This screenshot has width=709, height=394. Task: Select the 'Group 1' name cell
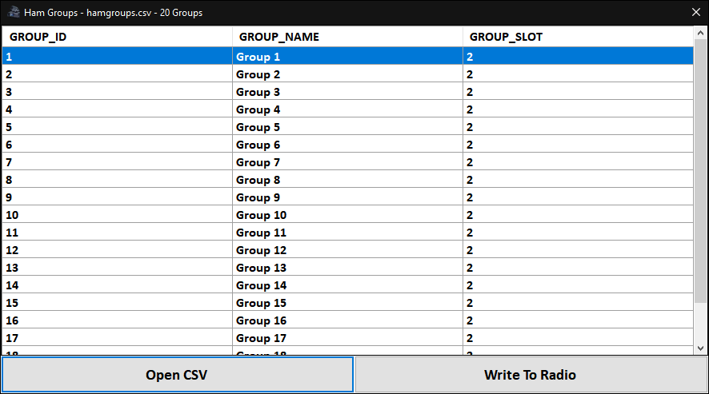pos(348,57)
